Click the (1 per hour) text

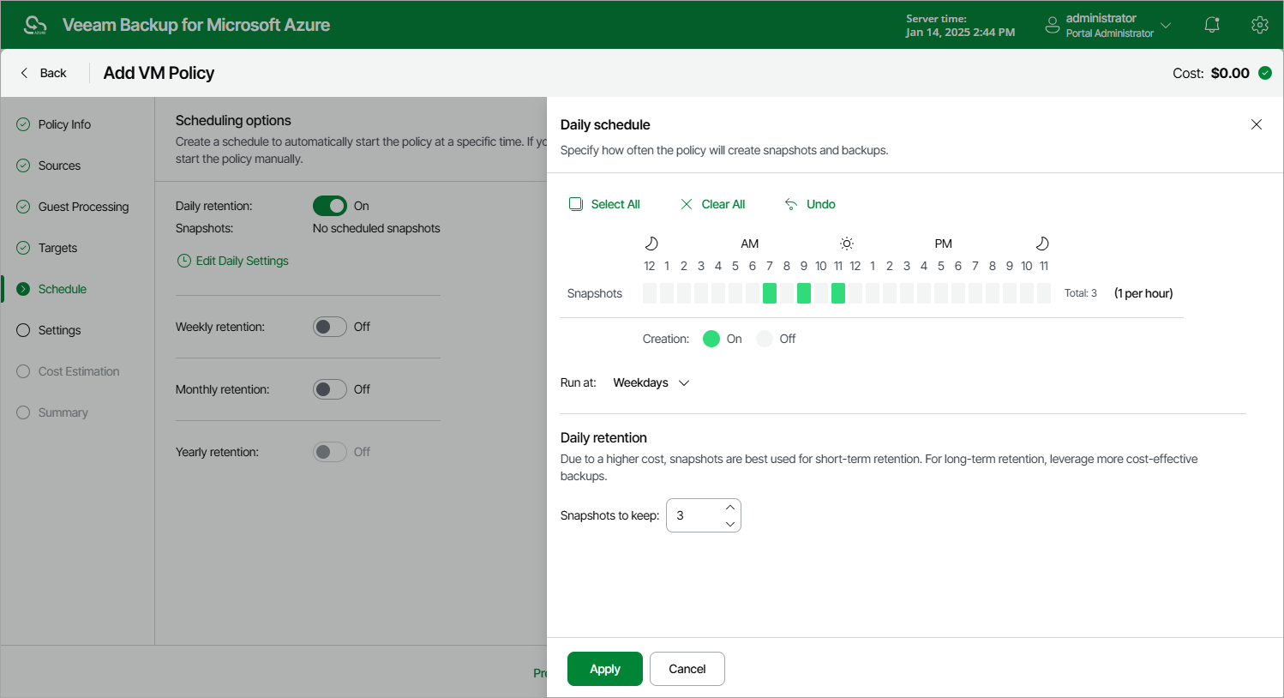(1143, 293)
